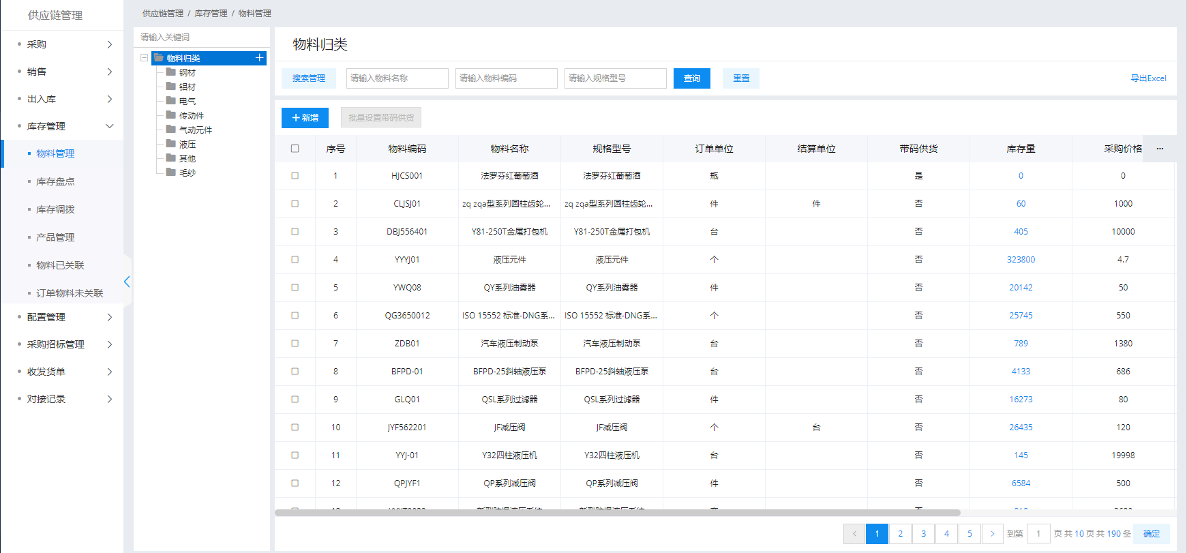Focus the 请输入物料名称 input field
The image size is (1187, 553).
click(x=397, y=78)
